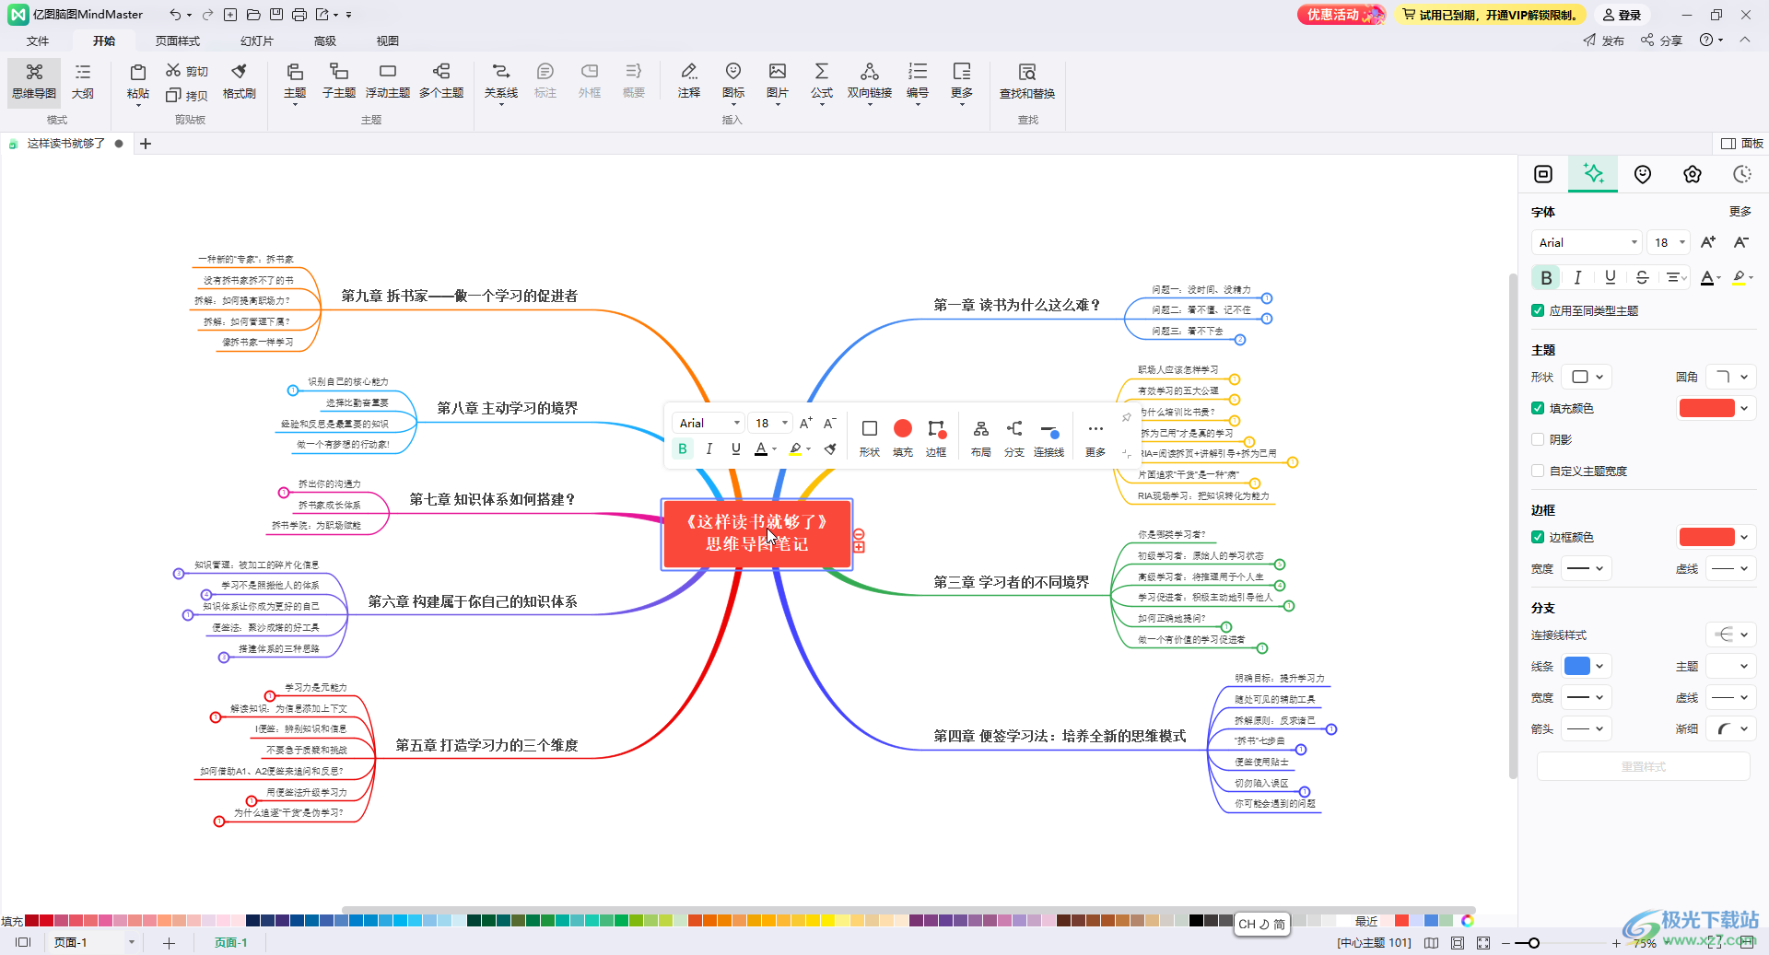The image size is (1769, 955).
Task: Add a 关系线 relationship line
Action: pos(500,81)
